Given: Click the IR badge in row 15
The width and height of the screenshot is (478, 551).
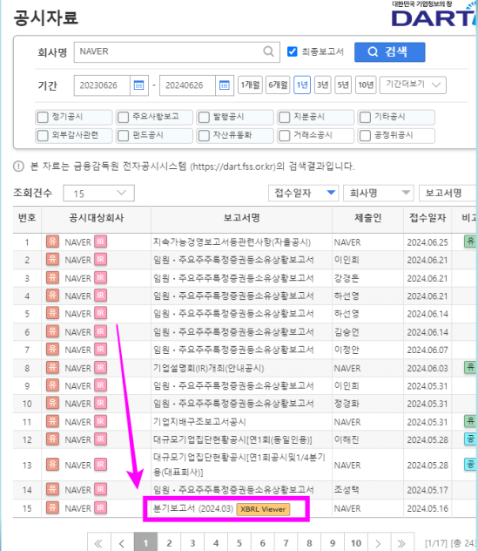Looking at the screenshot, I should pos(100,507).
